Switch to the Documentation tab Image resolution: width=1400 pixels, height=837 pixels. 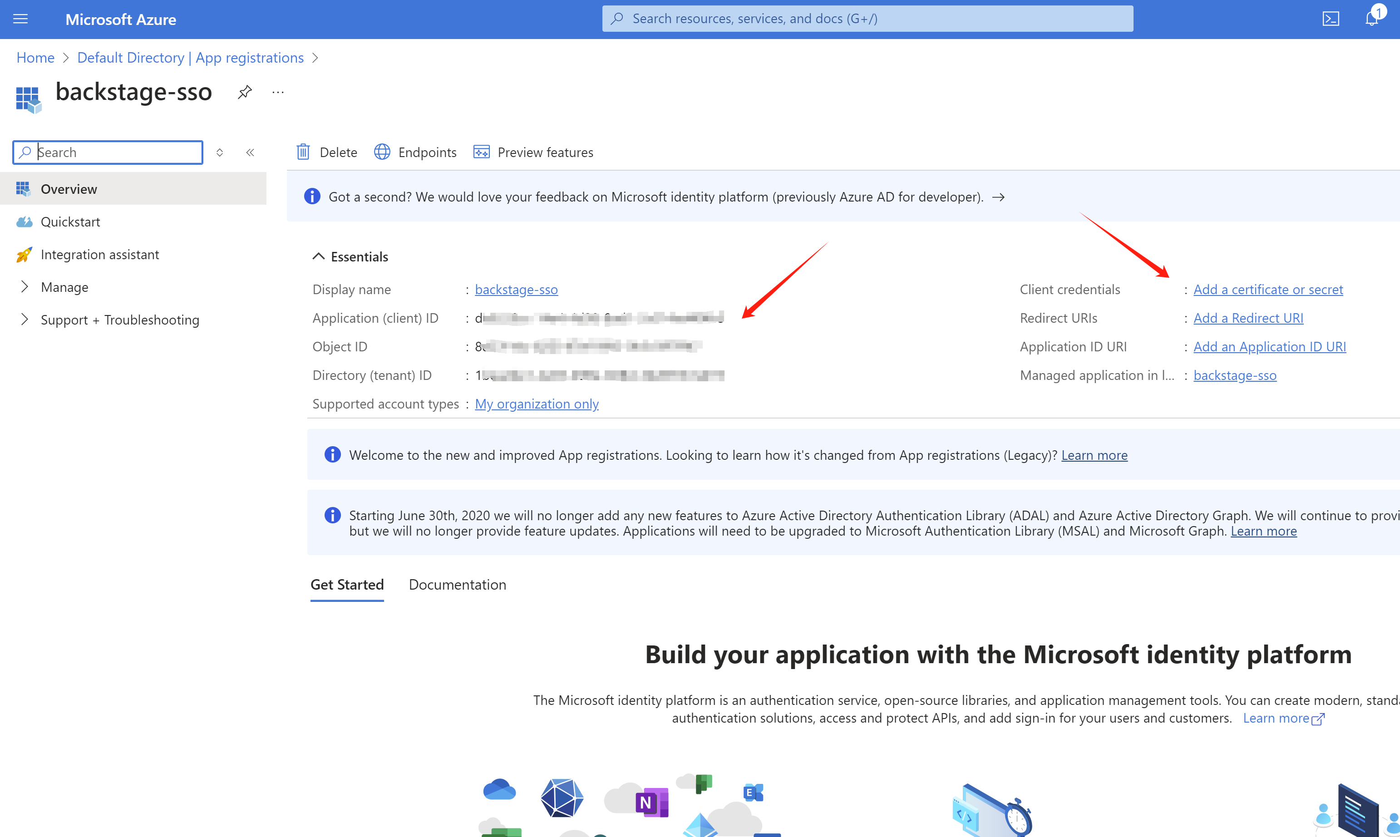[457, 585]
